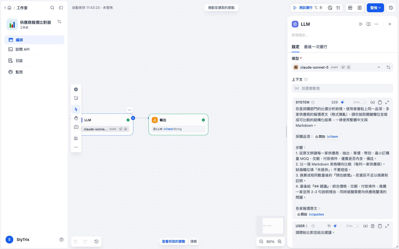Organize nodes with the layout tool
The width and height of the screenshot is (399, 249).
pos(76,138)
